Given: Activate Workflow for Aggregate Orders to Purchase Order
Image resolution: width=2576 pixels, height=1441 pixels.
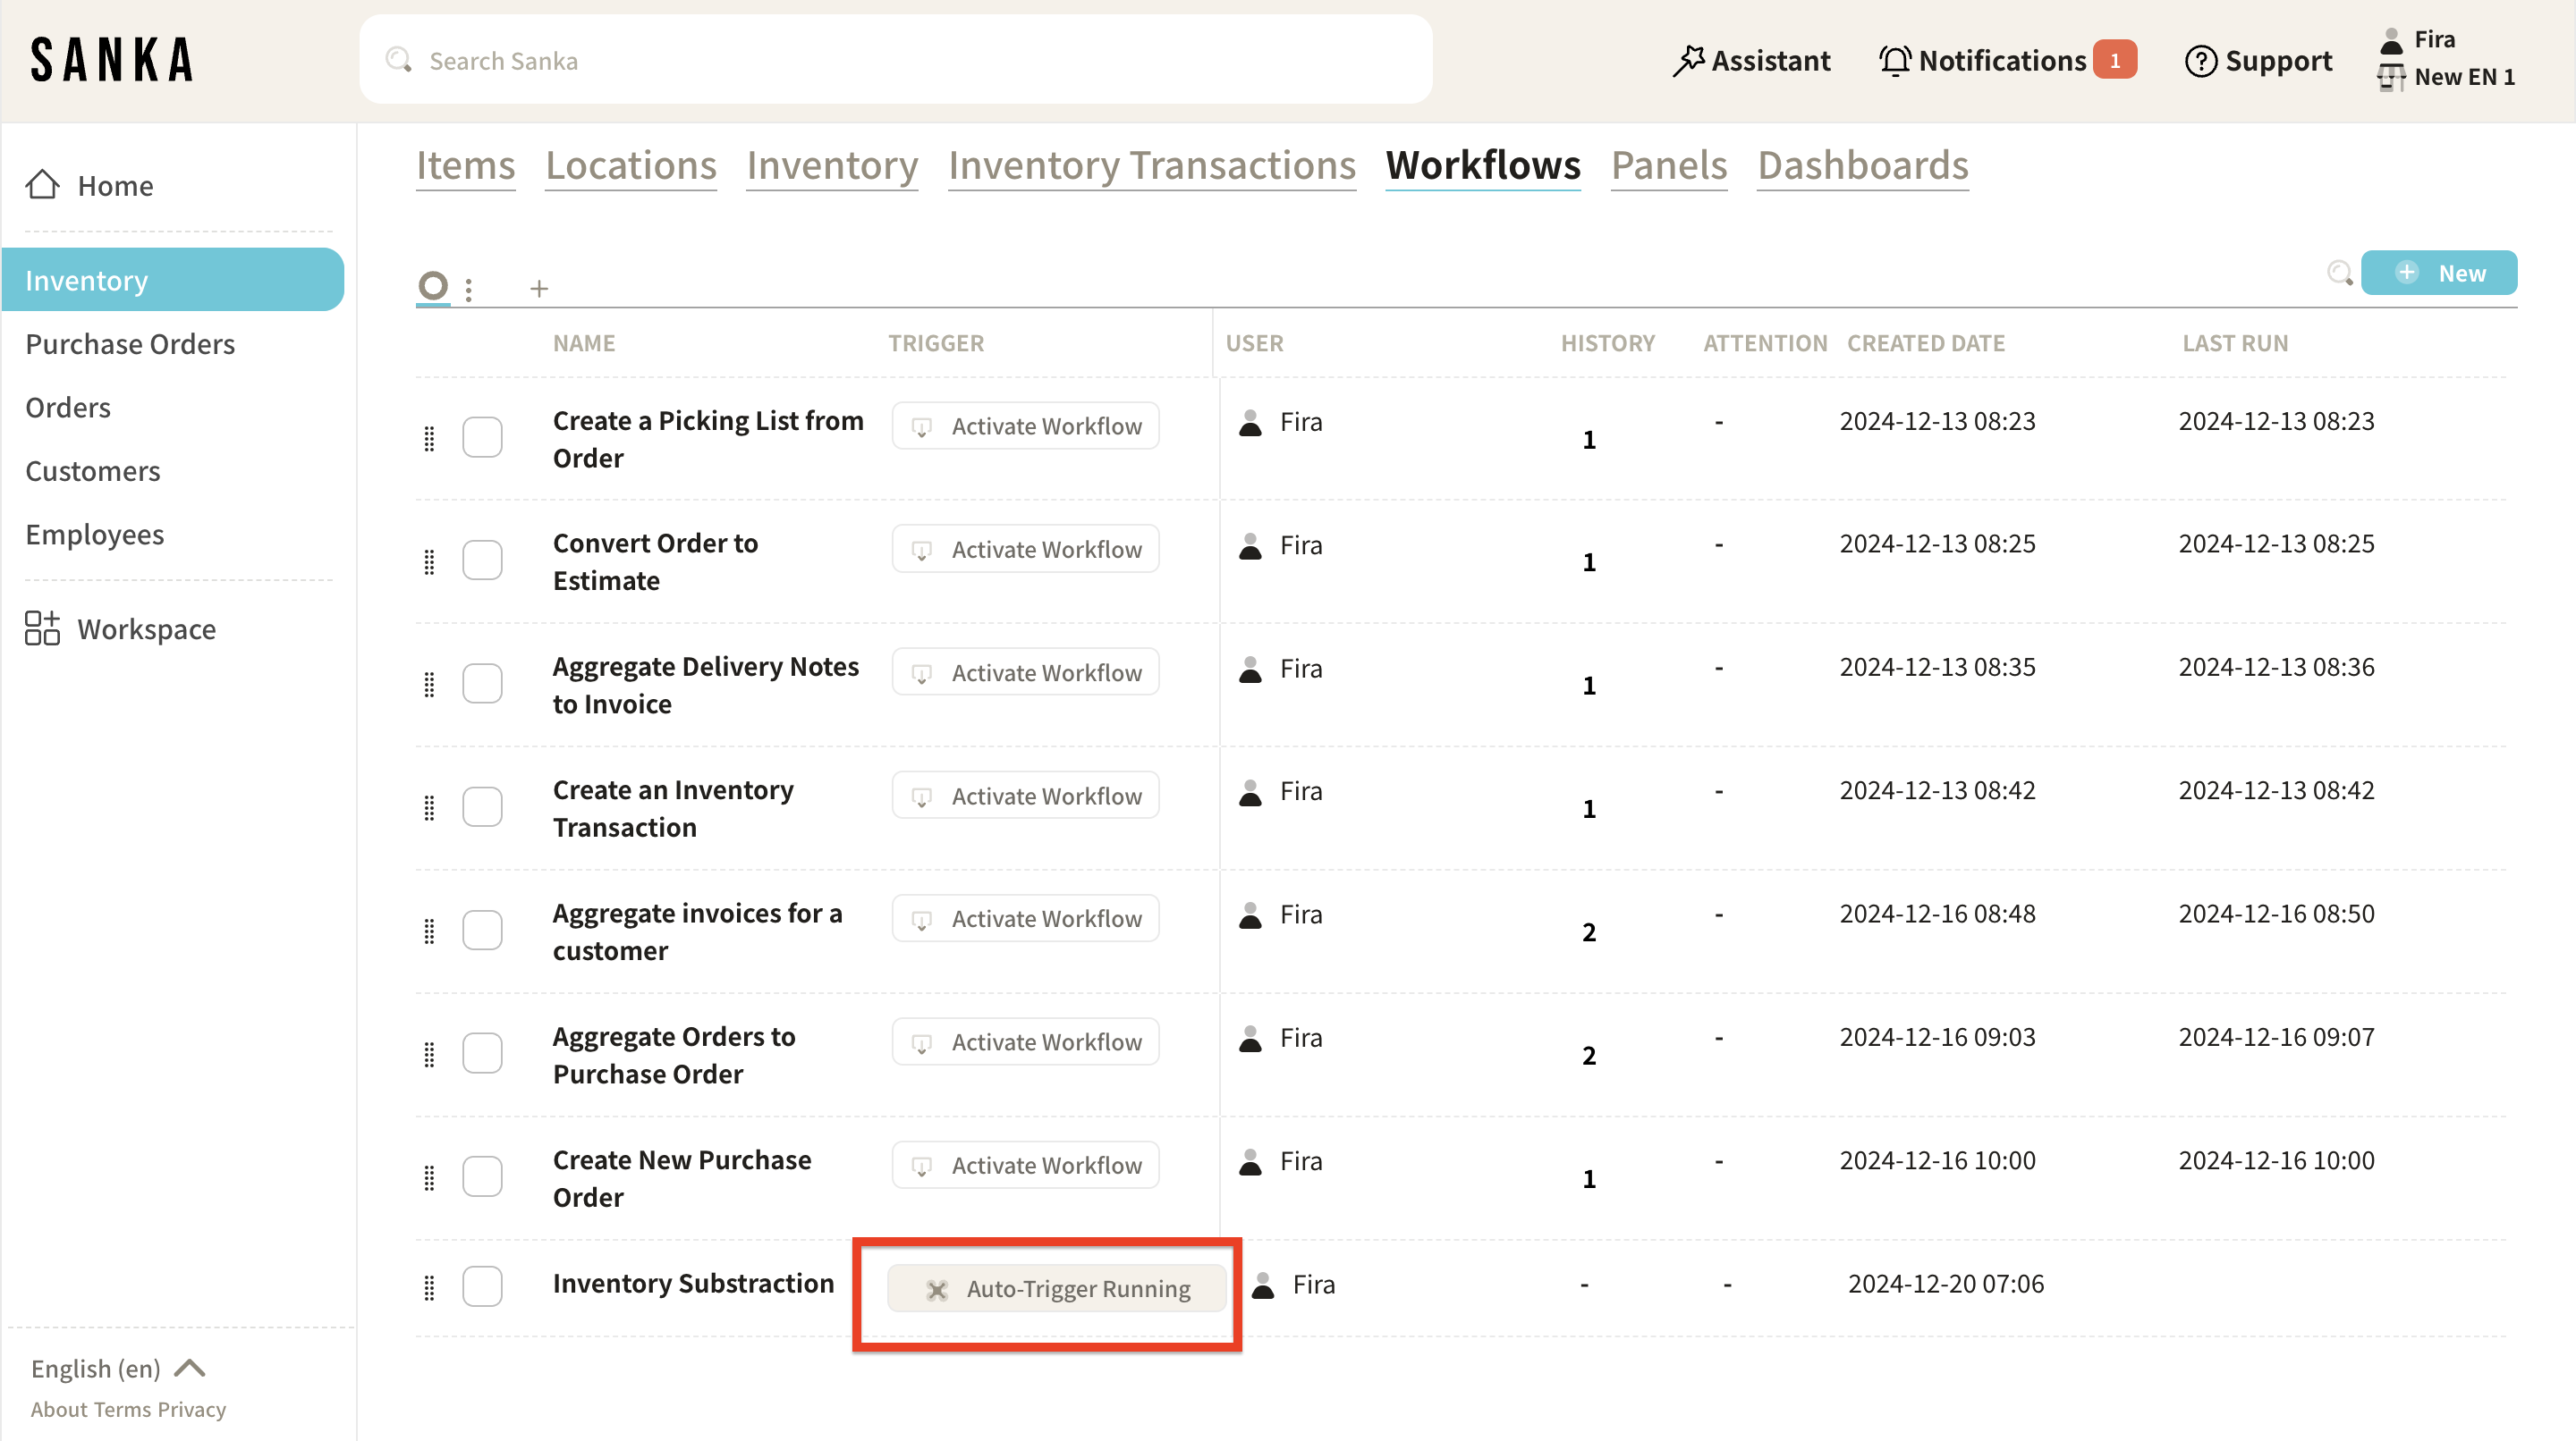Looking at the screenshot, I should 1025,1042.
